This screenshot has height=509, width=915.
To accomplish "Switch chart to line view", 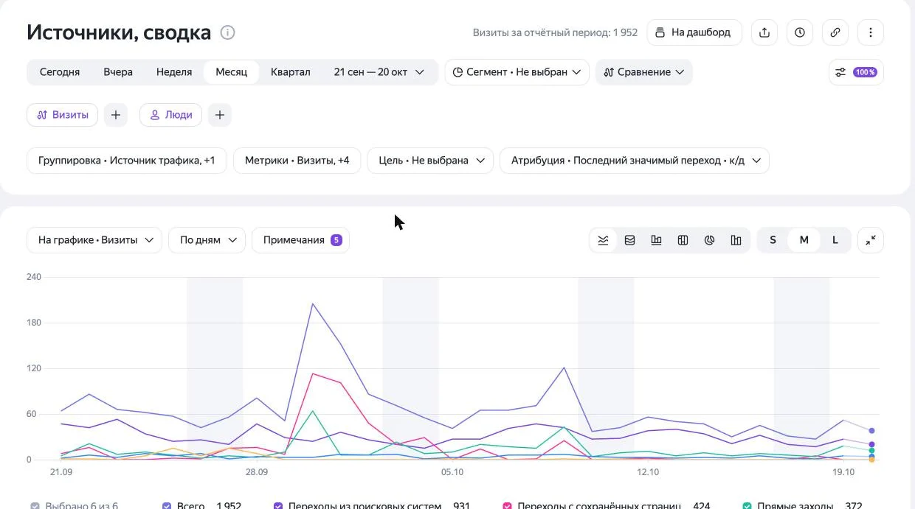I will 603,240.
